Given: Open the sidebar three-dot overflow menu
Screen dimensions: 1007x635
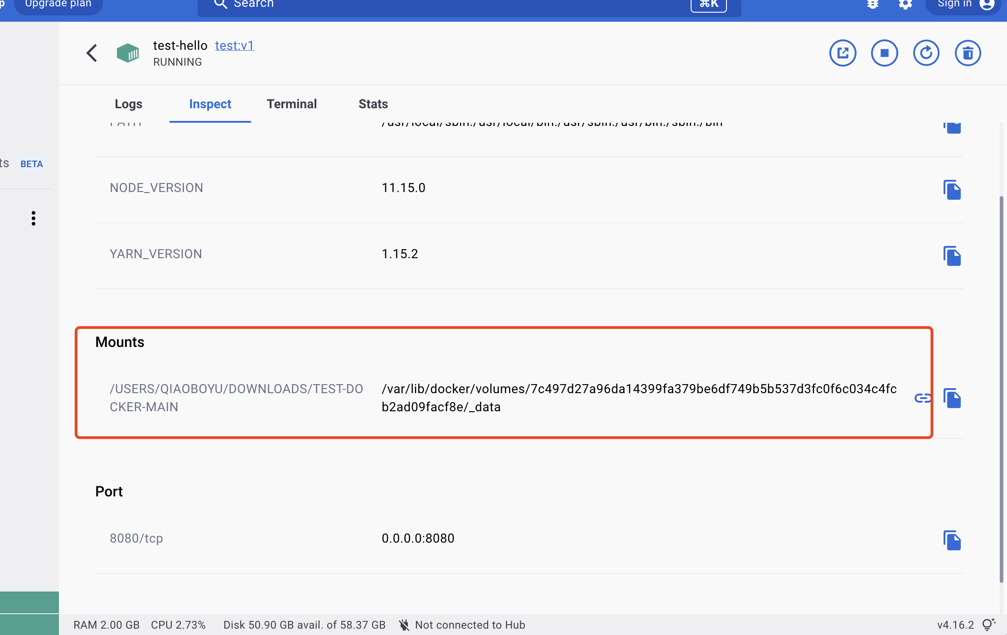Looking at the screenshot, I should (34, 218).
